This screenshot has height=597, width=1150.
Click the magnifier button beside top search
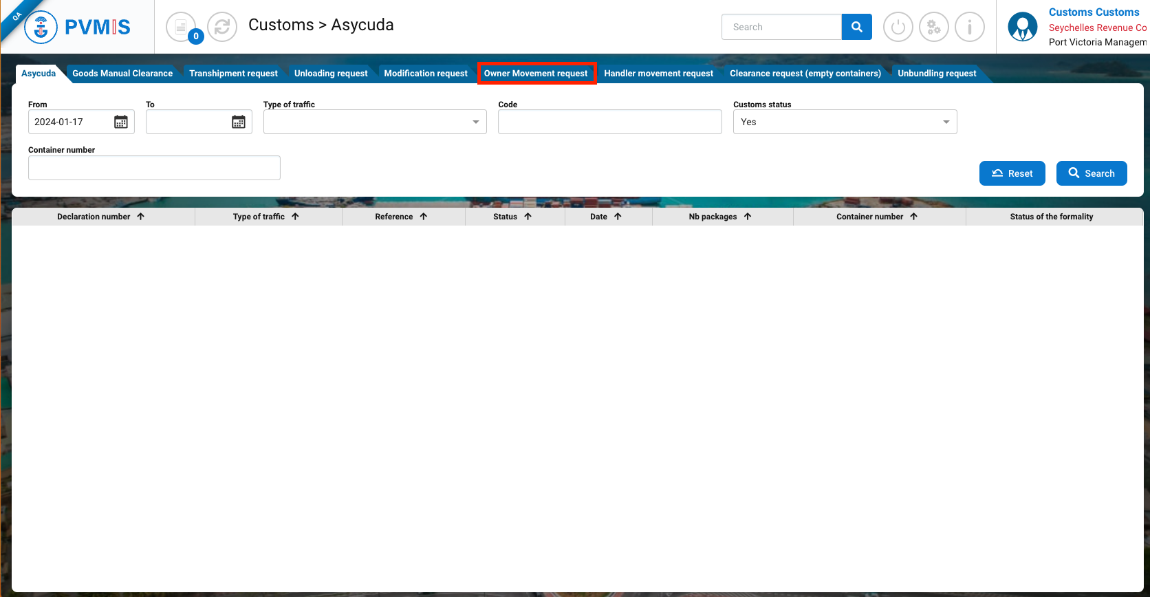click(856, 27)
